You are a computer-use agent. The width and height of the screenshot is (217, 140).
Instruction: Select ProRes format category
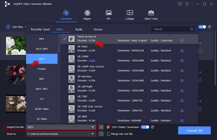click(42, 69)
